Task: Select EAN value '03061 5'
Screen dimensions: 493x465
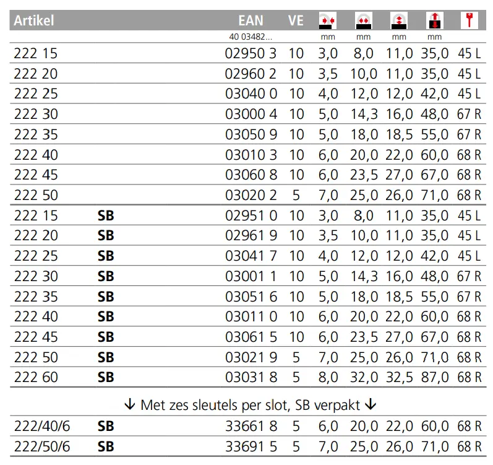Action: pos(251,337)
